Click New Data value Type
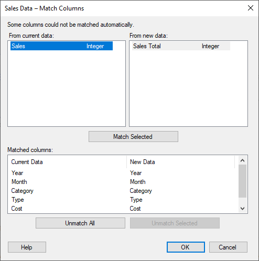 pos(136,200)
